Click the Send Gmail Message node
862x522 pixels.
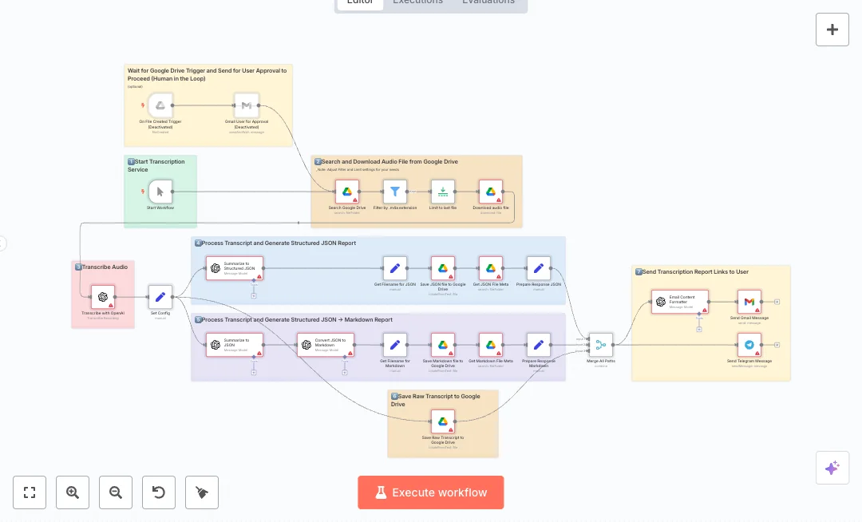[749, 302]
